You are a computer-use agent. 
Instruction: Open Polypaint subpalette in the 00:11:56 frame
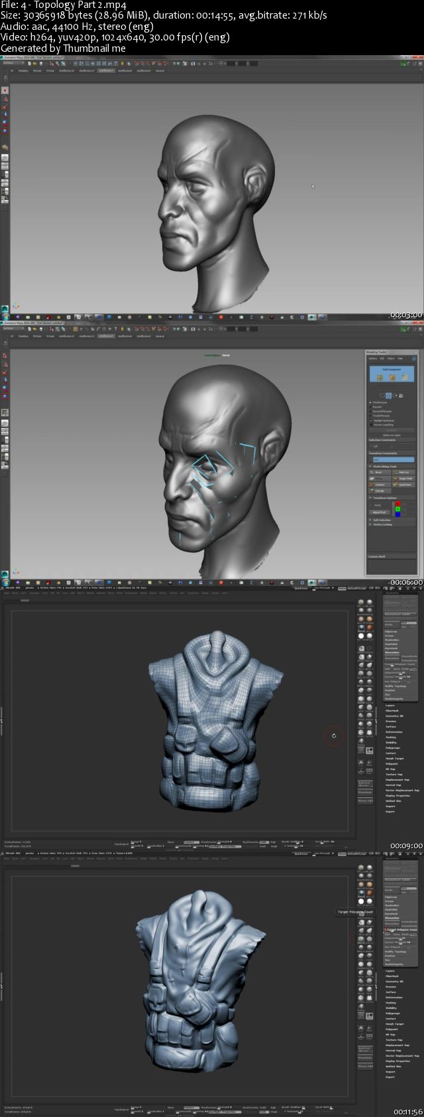coord(392,1029)
